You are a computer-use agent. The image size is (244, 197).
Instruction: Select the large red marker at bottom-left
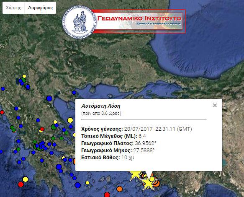21,184
